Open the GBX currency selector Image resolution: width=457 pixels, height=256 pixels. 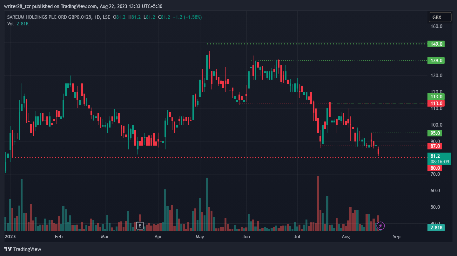(440, 17)
